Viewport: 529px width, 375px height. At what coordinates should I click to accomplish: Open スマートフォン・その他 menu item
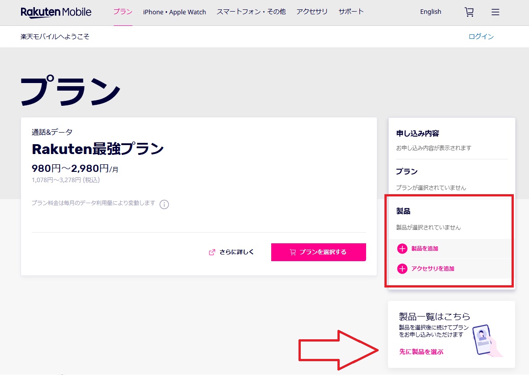point(251,12)
